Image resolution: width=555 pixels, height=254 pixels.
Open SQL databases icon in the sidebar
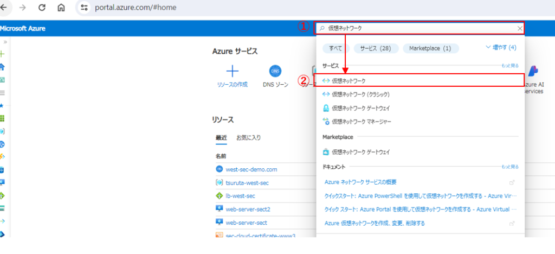tap(2, 170)
